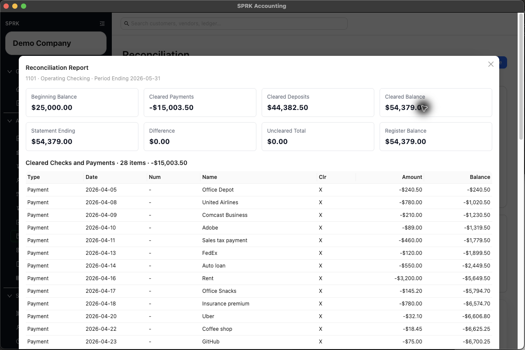
Task: Click the Cleared Balance summary card
Action: (x=436, y=103)
